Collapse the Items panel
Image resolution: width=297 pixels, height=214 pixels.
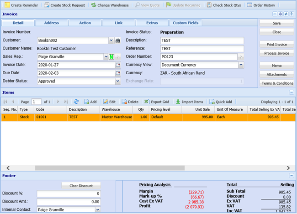point(291,92)
